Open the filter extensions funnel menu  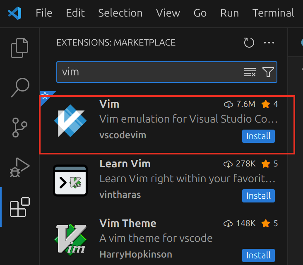click(x=268, y=72)
